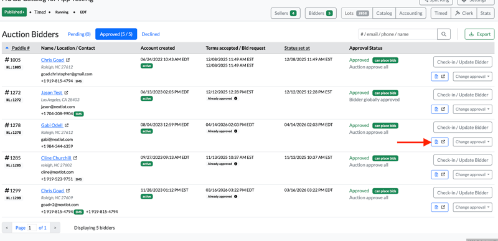498x241 pixels.
Task: Open the Published status dropdown
Action: tap(14, 12)
